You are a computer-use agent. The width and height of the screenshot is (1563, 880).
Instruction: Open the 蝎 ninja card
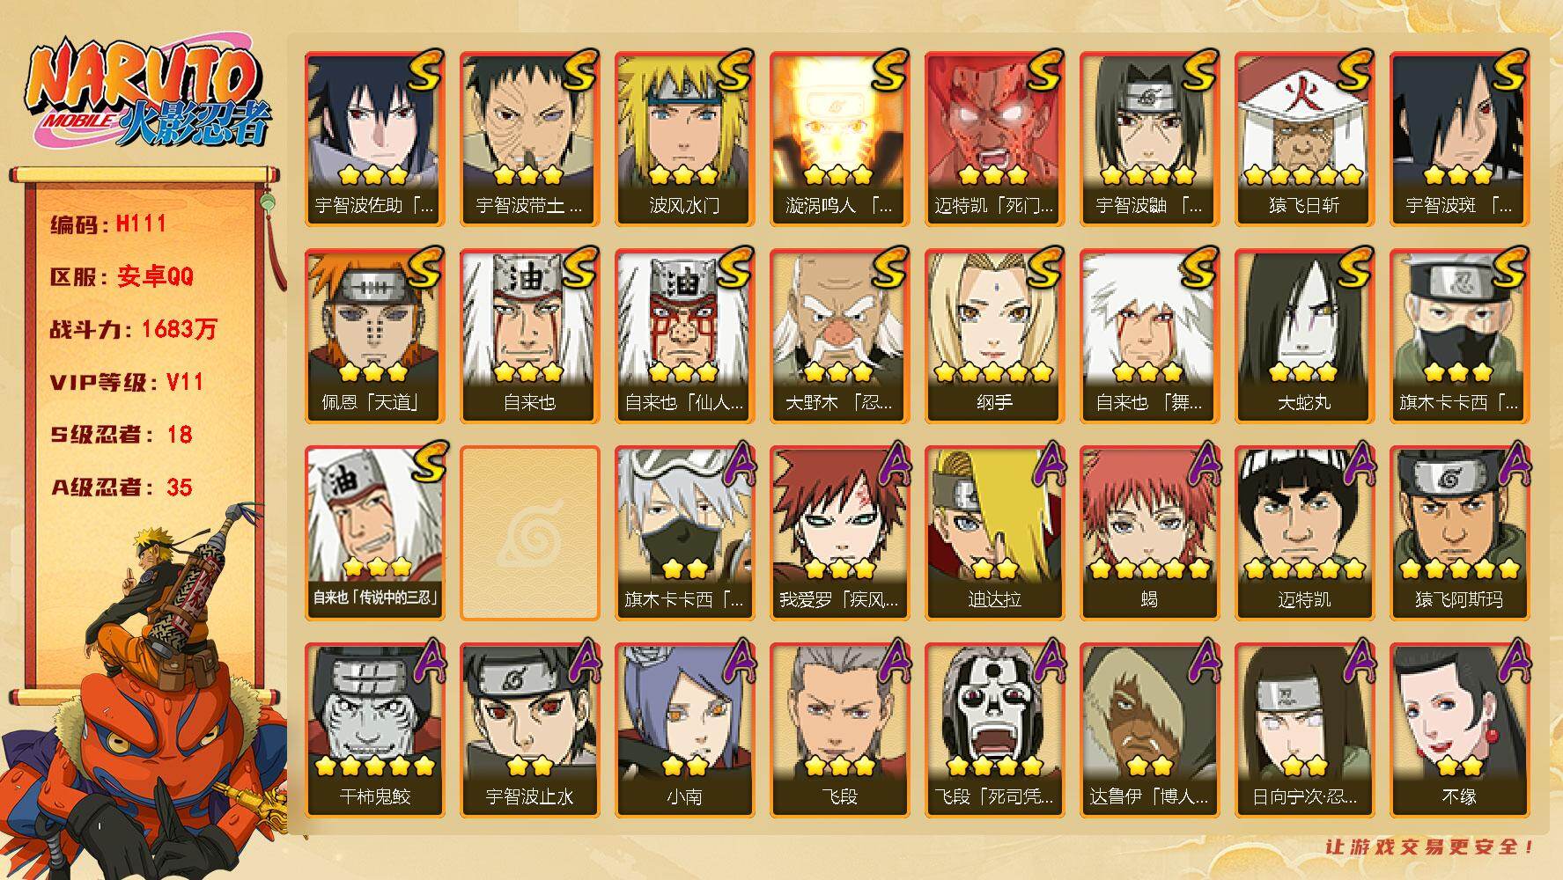pos(1149,532)
